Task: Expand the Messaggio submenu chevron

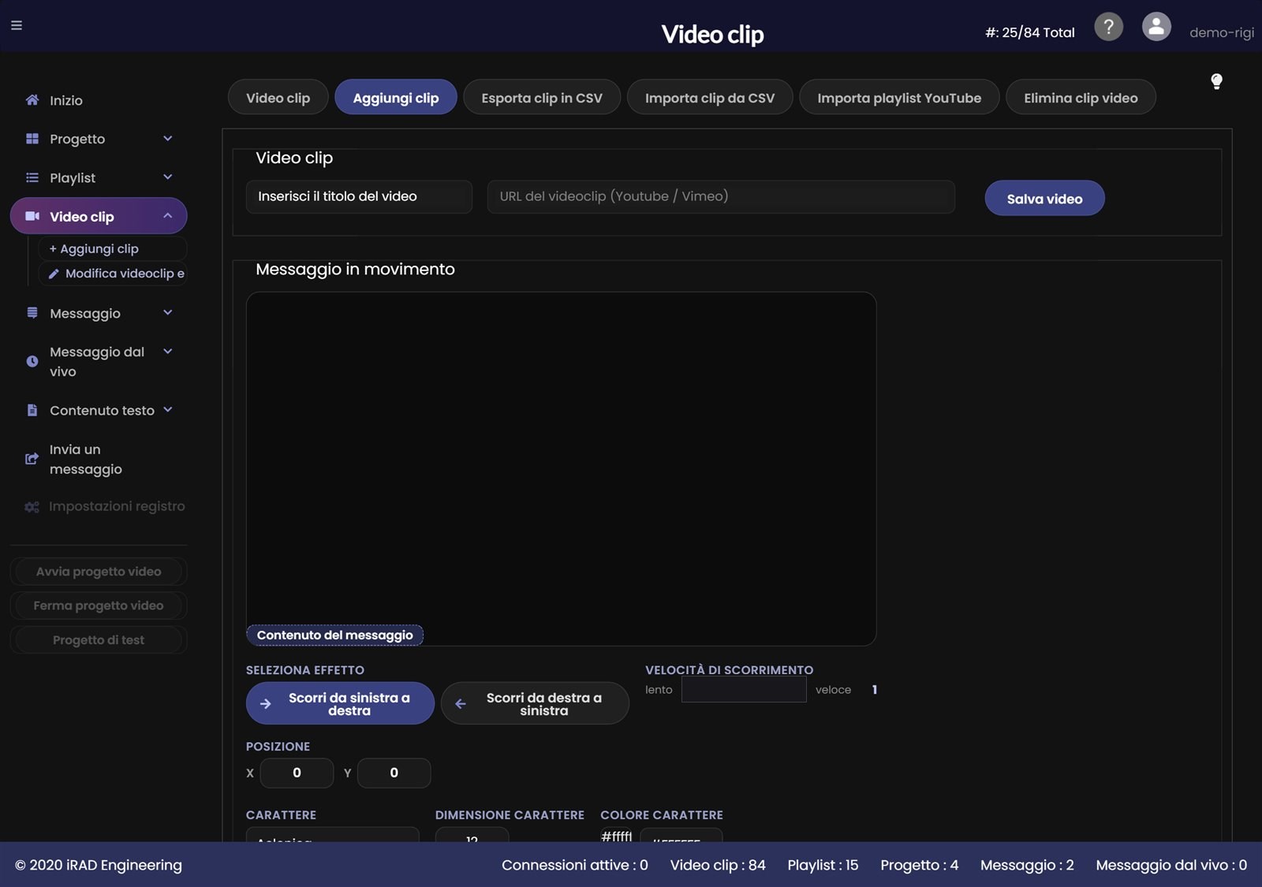Action: click(167, 313)
